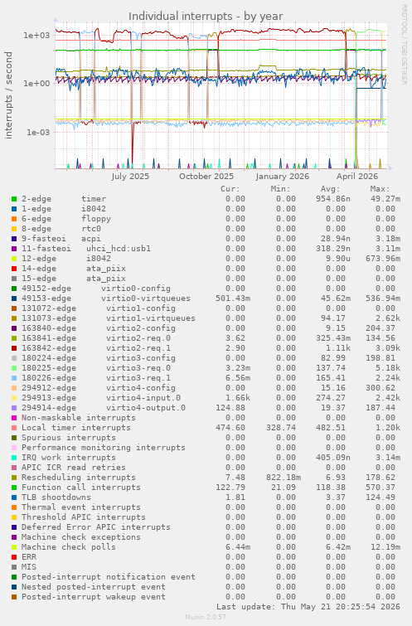This screenshot has height=626, width=412.
Task: Click the Machine check polls label
Action: click(69, 547)
